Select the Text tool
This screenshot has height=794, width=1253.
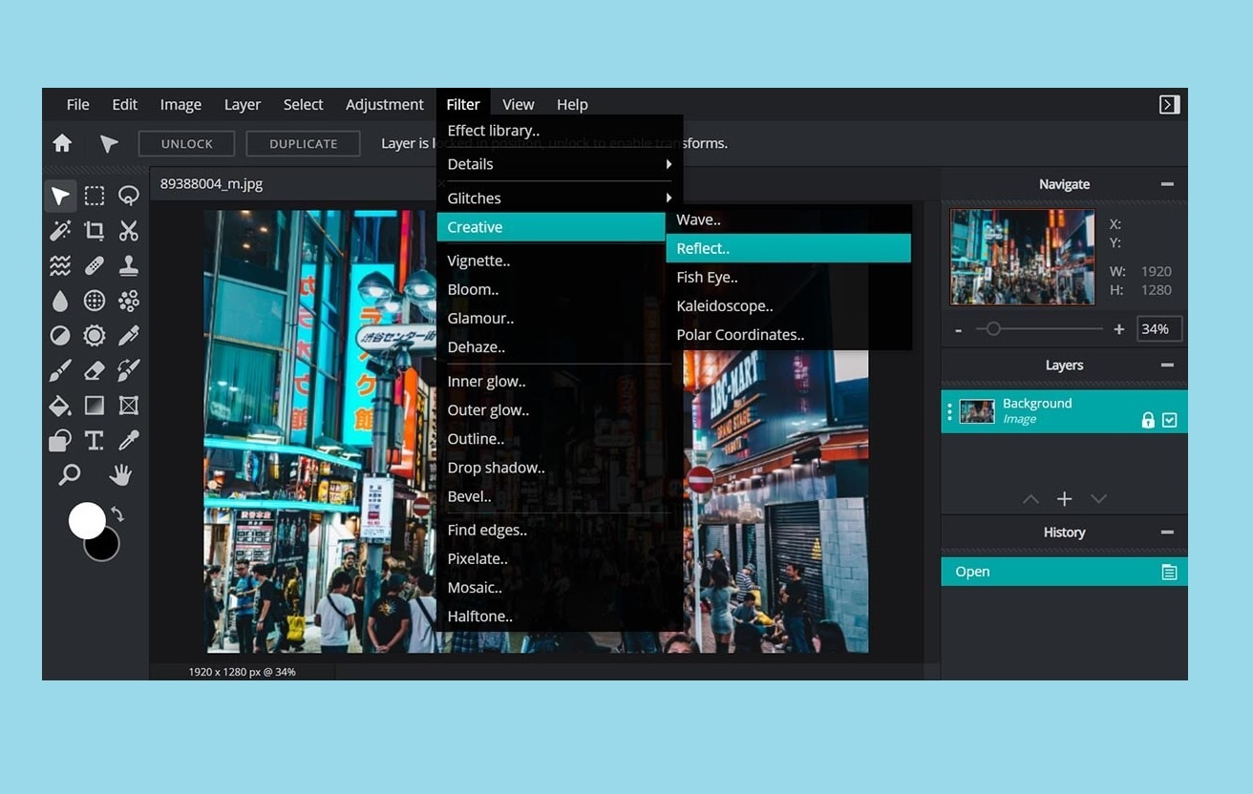pyautogui.click(x=95, y=440)
